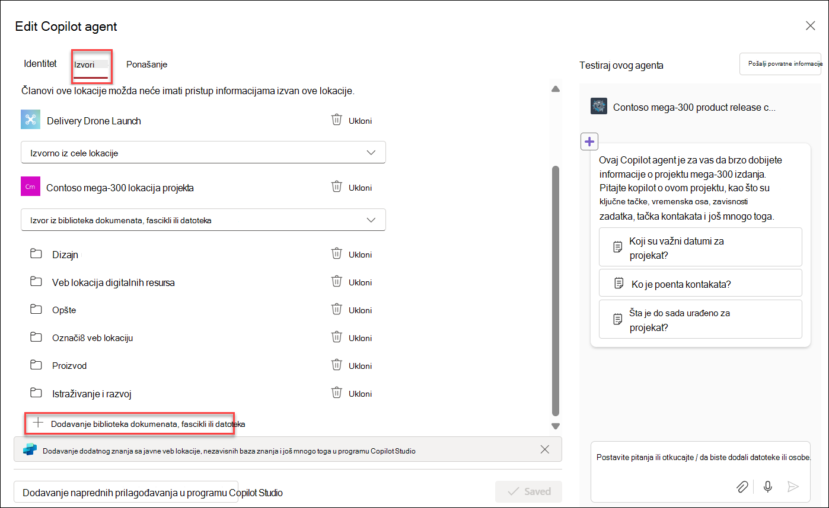Click the microphone icon in the chat box

click(768, 487)
